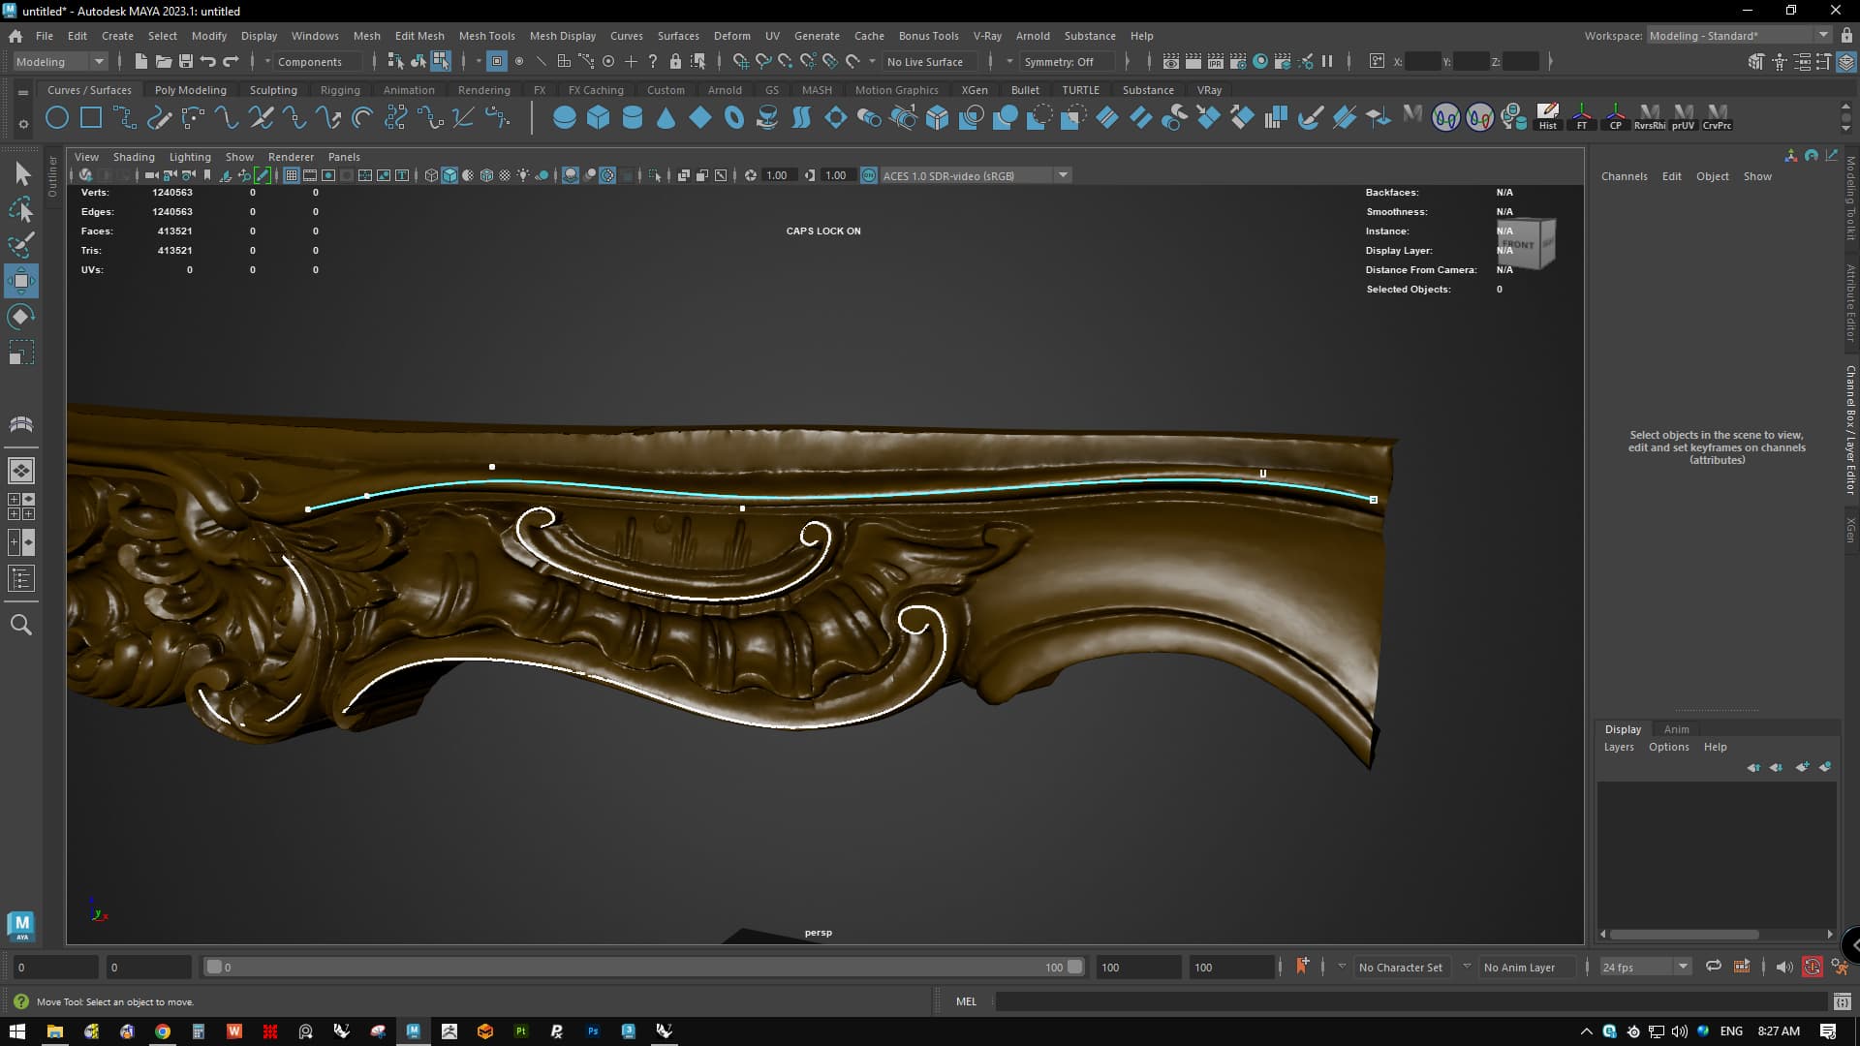This screenshot has width=1860, height=1046.
Task: Open the Maya Application Home icon
Action: point(15,35)
